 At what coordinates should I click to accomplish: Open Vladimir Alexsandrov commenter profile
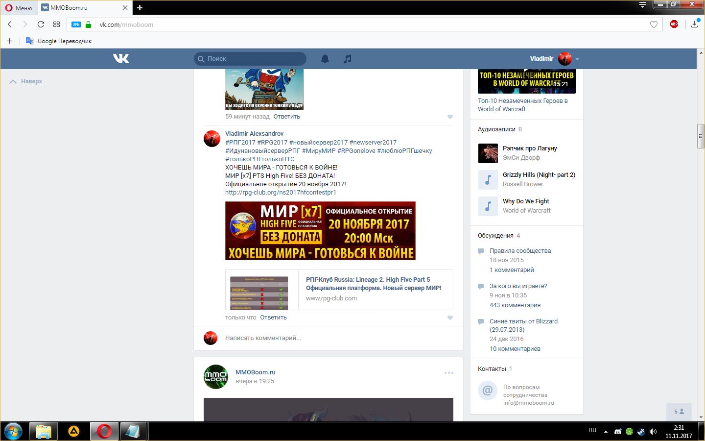tap(254, 133)
